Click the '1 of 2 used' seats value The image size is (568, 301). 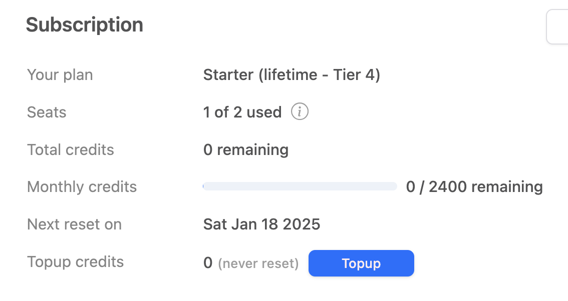click(242, 112)
